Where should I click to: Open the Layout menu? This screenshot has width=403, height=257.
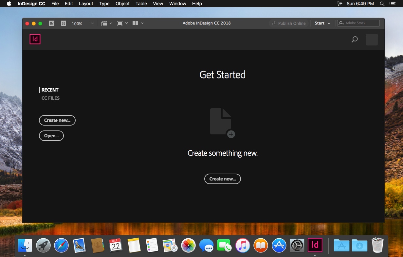tap(86, 4)
